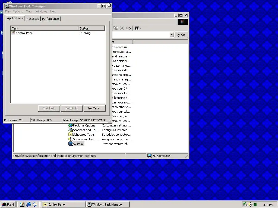Open Task Manager Help menu

(53, 11)
